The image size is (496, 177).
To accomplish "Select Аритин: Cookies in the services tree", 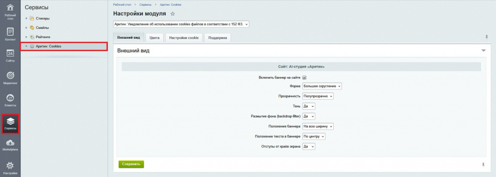I will [x=48, y=46].
